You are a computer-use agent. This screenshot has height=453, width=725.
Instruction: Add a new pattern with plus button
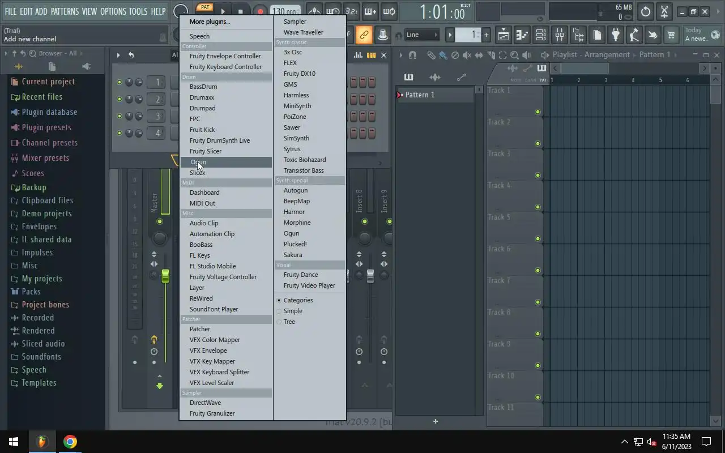click(486, 35)
